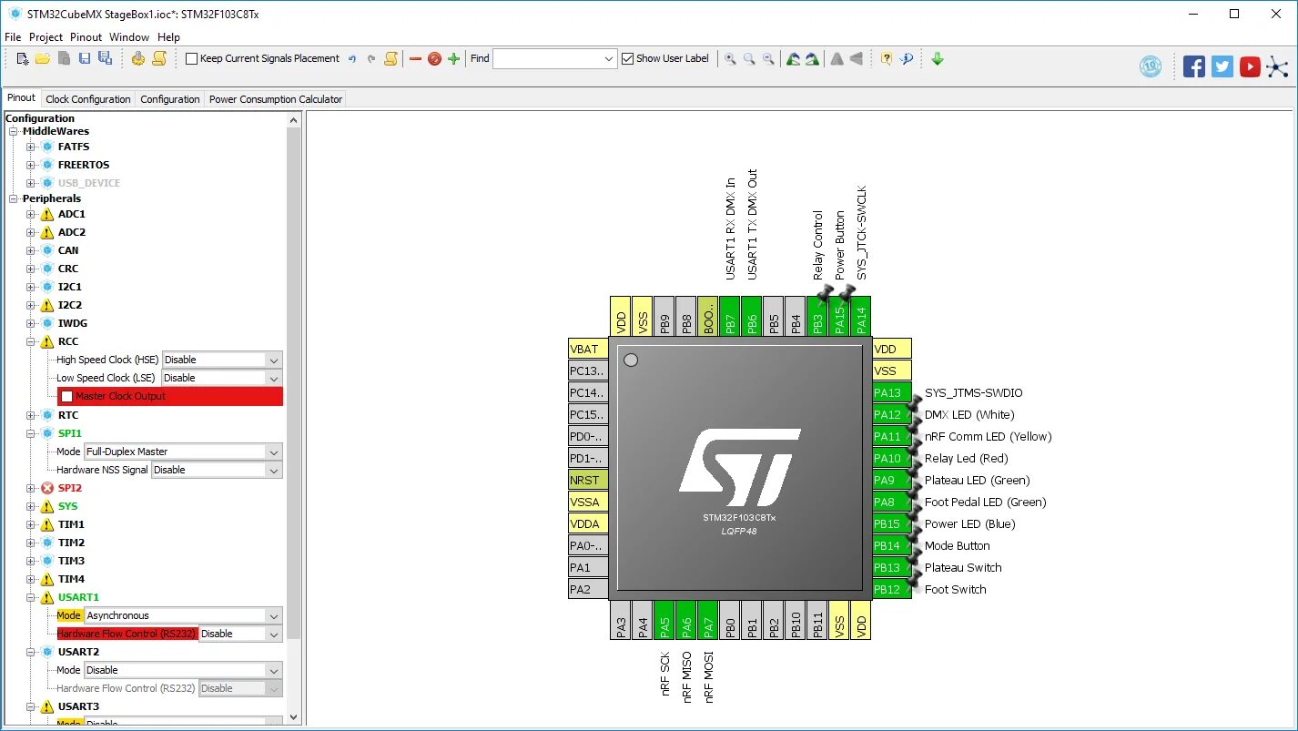Collapse the RCC peripheral node
Screen dimensions: 1298x731
point(31,341)
